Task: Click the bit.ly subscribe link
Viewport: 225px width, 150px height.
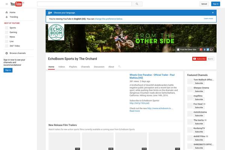Action: pyautogui.click(x=139, y=103)
